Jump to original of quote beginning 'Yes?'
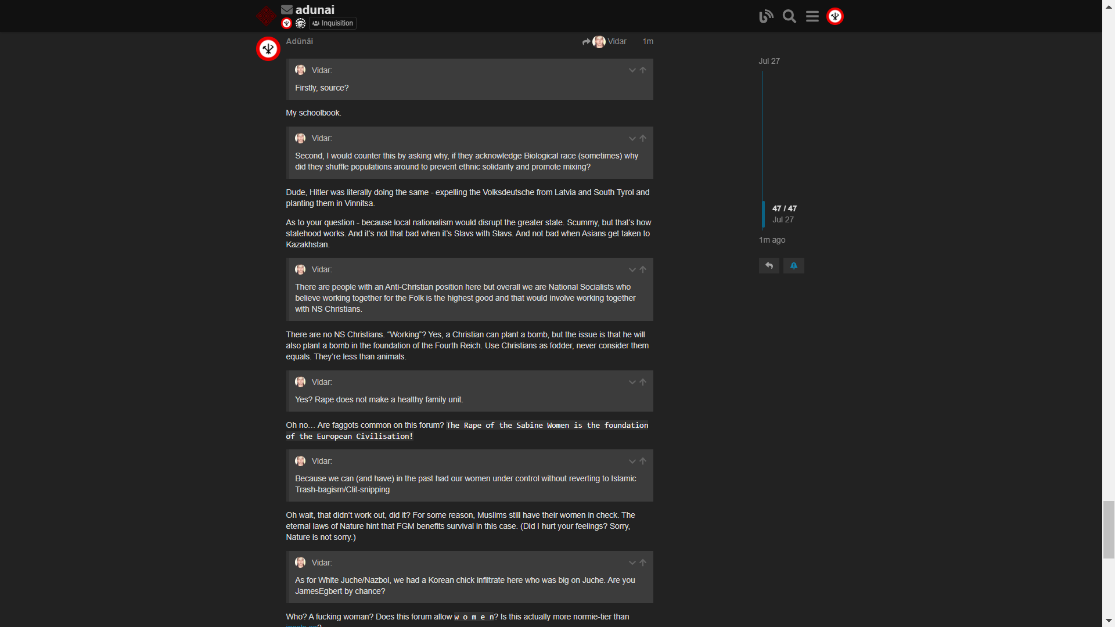Viewport: 1115px width, 627px height. 643,383
